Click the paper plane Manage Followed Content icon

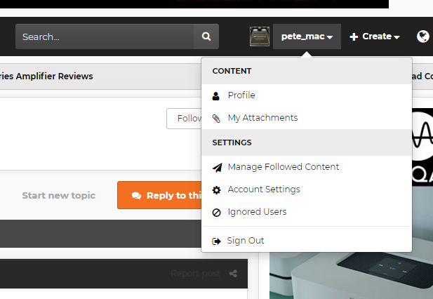click(x=217, y=167)
